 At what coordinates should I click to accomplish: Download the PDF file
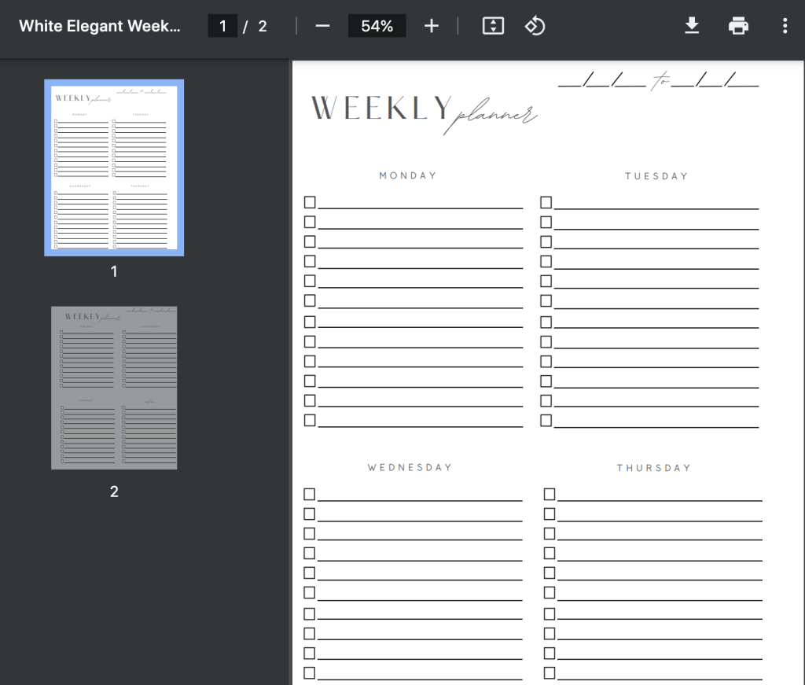pyautogui.click(x=692, y=25)
